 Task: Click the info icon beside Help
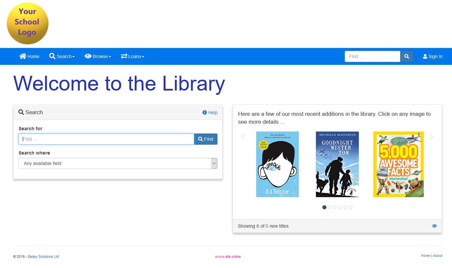coord(204,113)
